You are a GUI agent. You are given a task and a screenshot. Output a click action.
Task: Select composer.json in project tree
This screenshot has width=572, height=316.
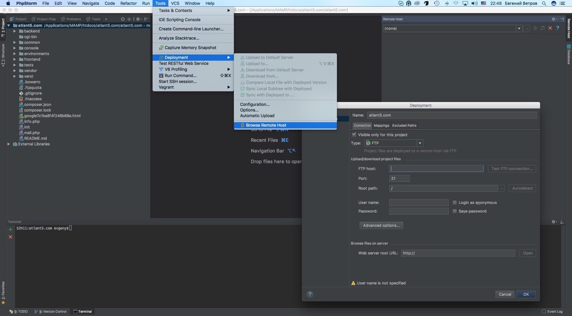pos(38,104)
